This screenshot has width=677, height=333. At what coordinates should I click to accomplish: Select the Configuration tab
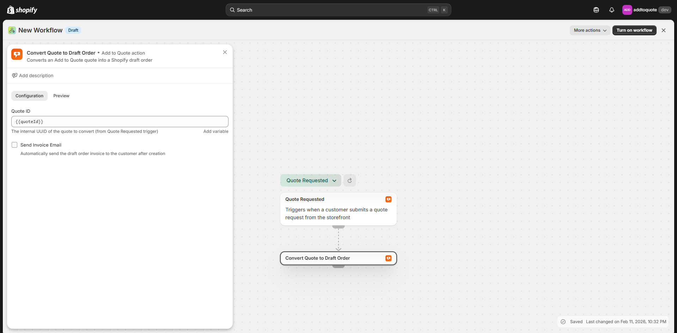click(x=29, y=95)
